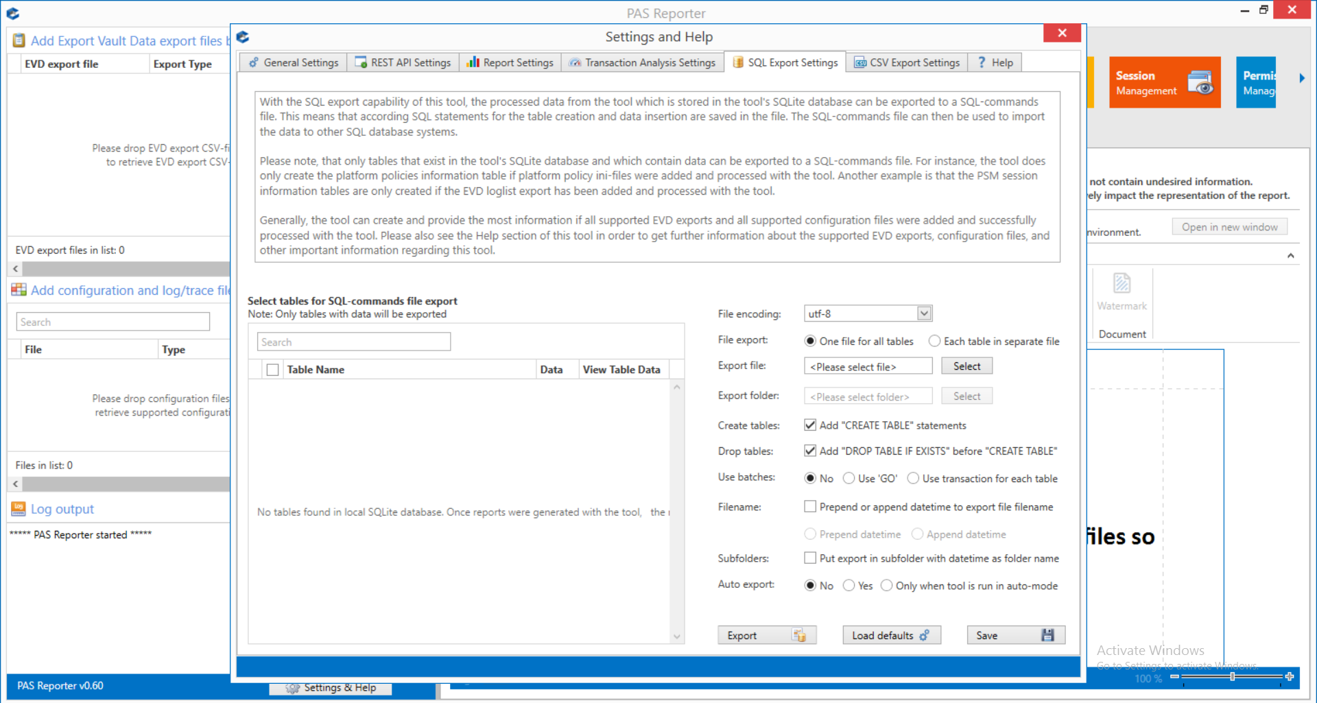
Task: Click the Export file path field
Action: (868, 366)
